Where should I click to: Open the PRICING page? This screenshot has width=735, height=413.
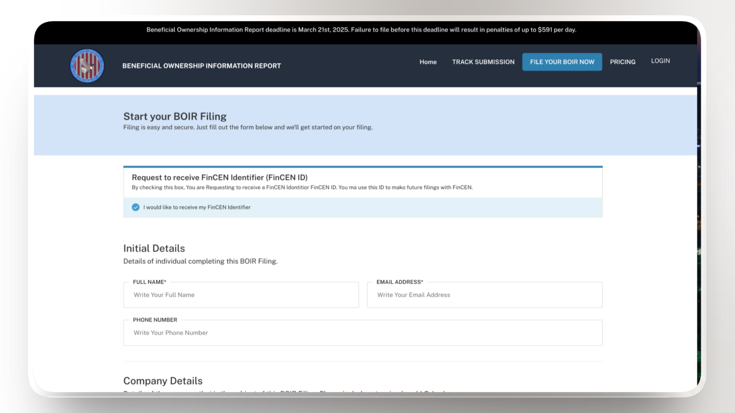coord(622,62)
